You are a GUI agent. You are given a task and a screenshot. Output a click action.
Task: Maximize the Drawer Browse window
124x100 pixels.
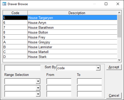tap(106, 4)
